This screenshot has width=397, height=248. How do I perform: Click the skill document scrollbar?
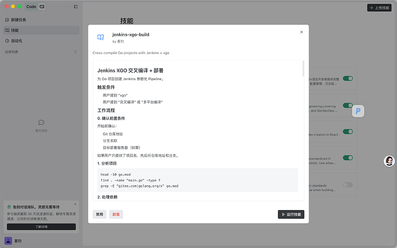point(303,68)
